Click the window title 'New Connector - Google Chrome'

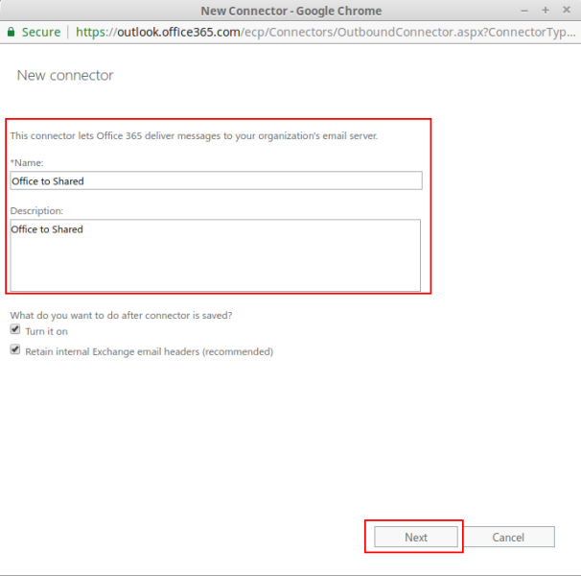290,11
